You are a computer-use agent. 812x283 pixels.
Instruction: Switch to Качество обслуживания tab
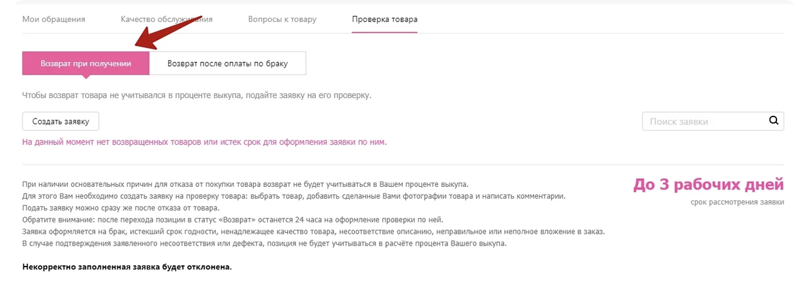(167, 19)
